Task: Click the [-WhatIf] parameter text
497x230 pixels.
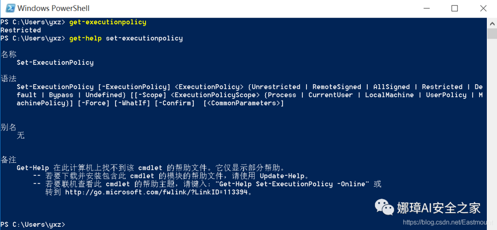Action: [132, 103]
